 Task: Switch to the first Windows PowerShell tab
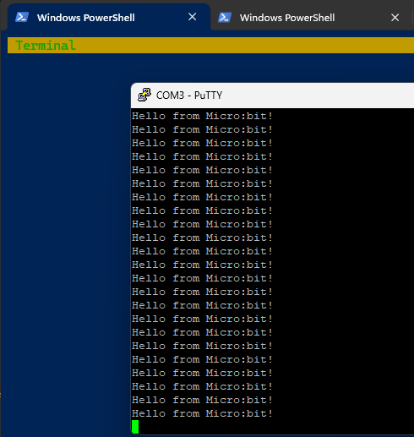click(x=109, y=17)
